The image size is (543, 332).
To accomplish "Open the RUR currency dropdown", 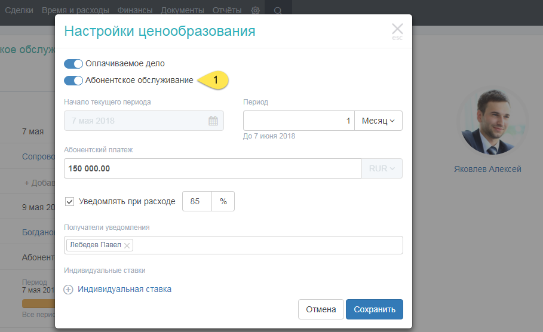I will [382, 168].
